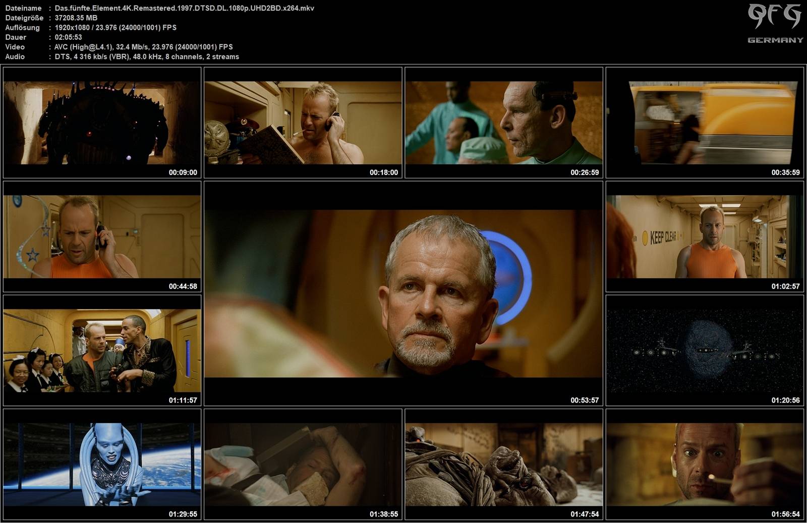Open the creature frame at 01:47:54
This screenshot has width=807, height=523.
tap(504, 465)
